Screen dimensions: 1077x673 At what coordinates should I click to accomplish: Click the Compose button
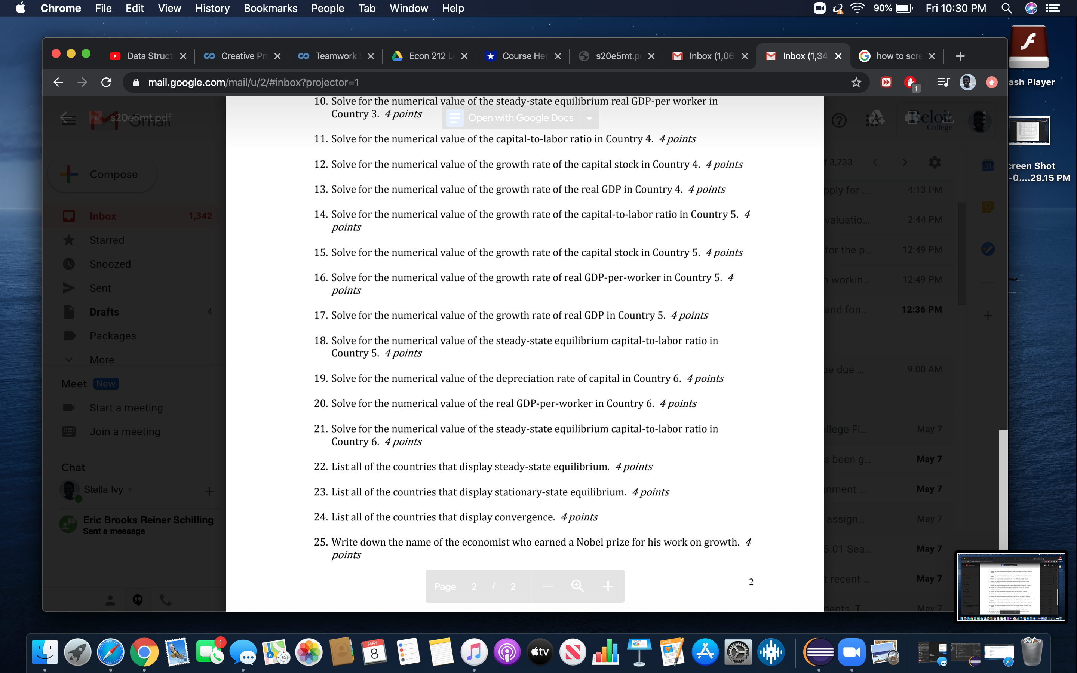click(x=102, y=175)
